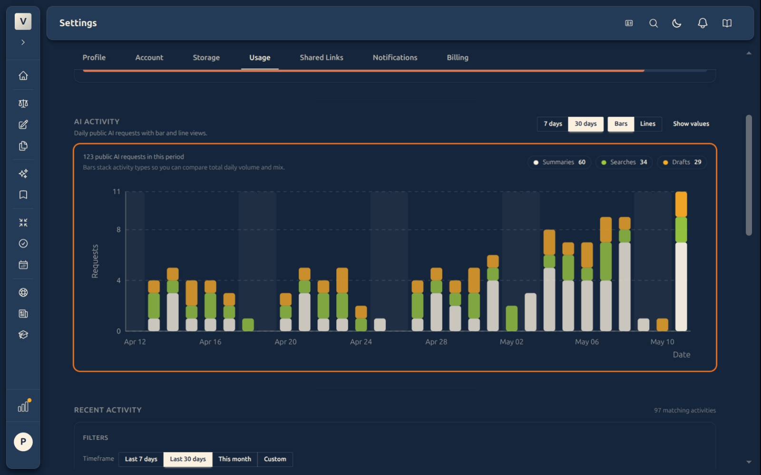Image resolution: width=761 pixels, height=475 pixels.
Task: Click '123 public AI requests in this period'
Action: [x=133, y=157]
